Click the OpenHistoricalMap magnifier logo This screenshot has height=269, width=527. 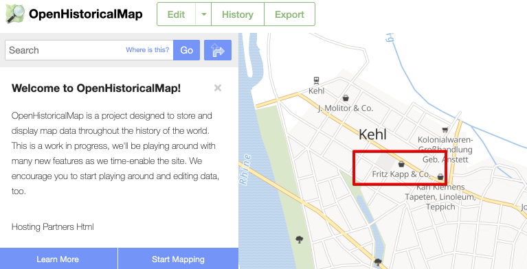coord(15,14)
